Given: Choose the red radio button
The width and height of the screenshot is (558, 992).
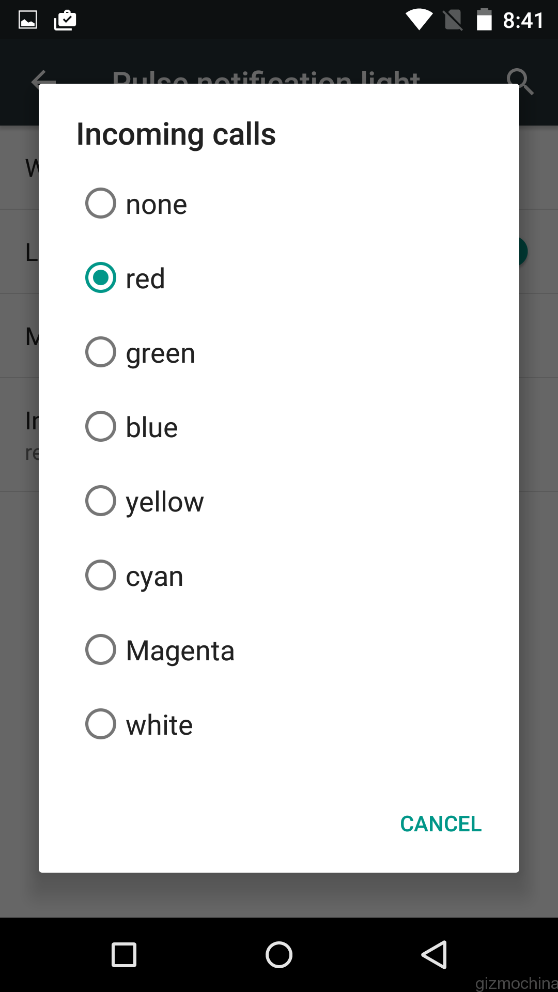Looking at the screenshot, I should 101,277.
